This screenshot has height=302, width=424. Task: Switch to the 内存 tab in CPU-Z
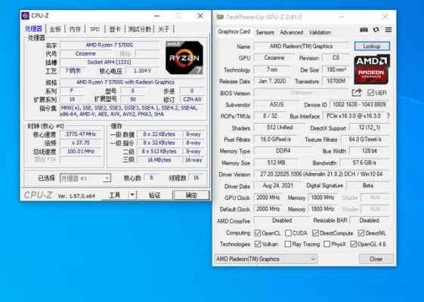[x=75, y=29]
